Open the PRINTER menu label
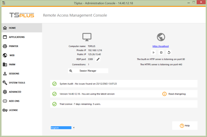Viewport: 207px width, 137px height. click(x=14, y=46)
